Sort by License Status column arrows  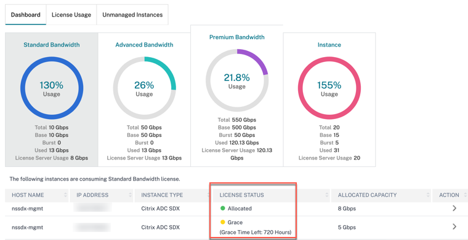click(327, 195)
